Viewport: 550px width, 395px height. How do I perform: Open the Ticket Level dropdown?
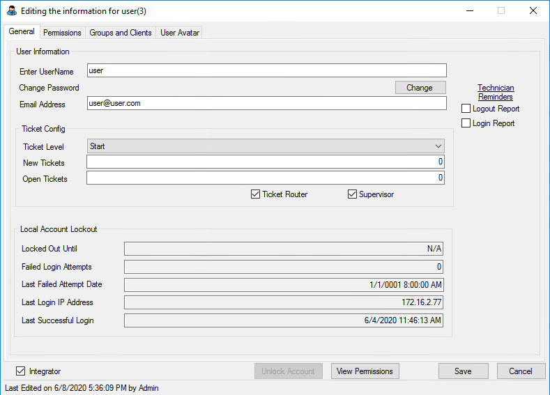(266, 146)
